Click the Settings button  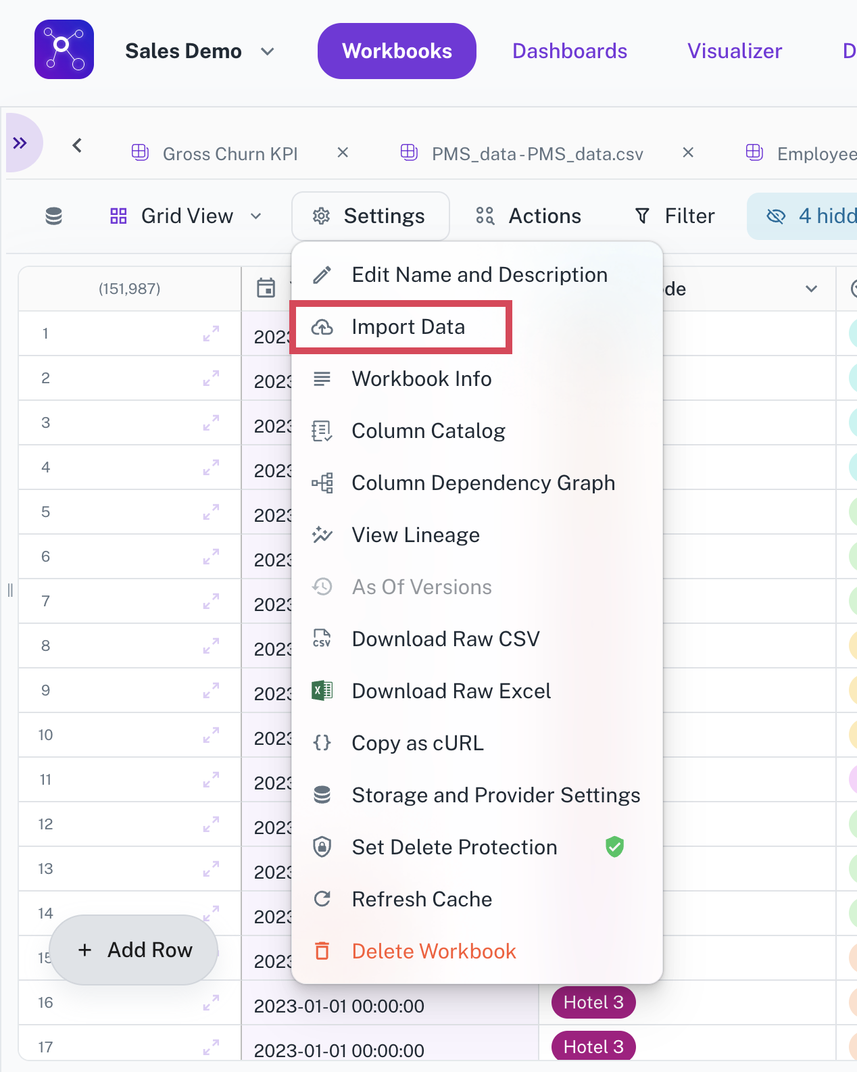[370, 216]
